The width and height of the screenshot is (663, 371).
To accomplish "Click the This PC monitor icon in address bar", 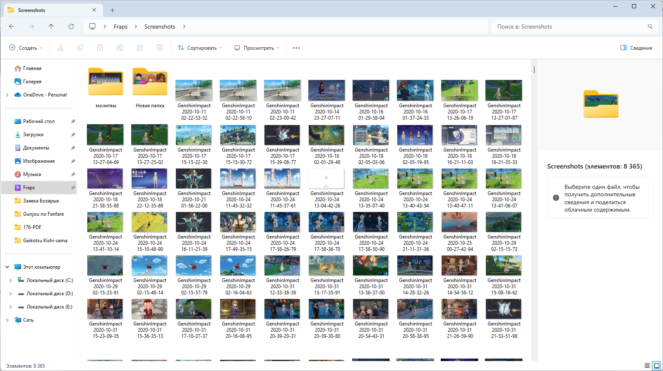I will [x=92, y=26].
